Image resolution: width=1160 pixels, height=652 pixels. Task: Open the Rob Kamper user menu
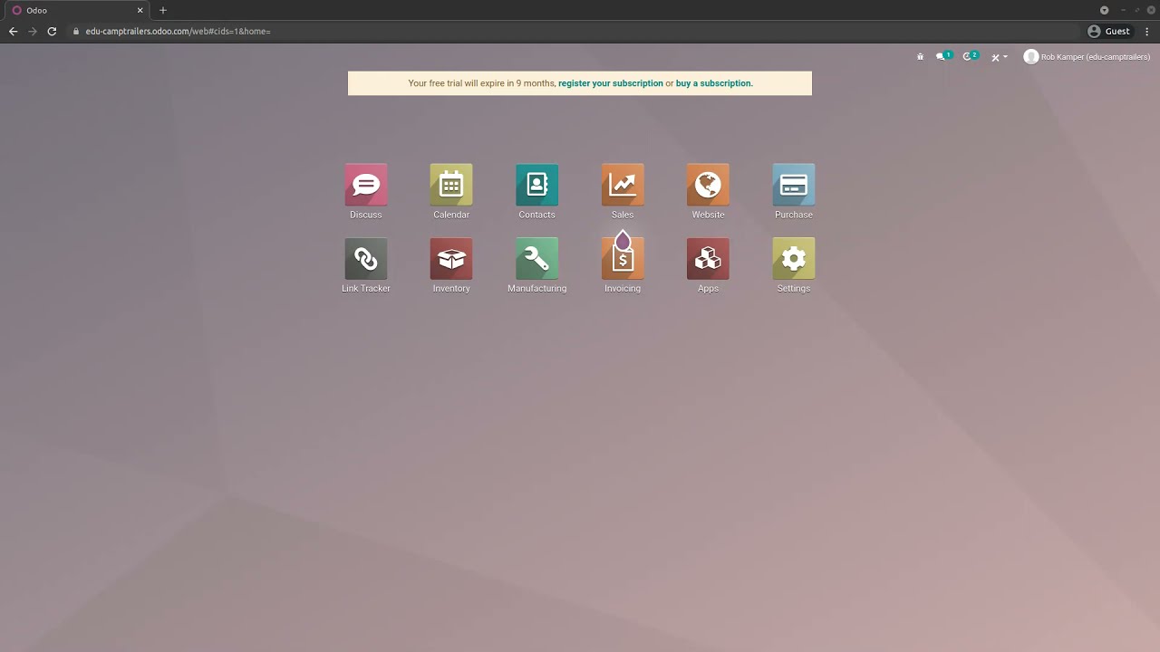[1087, 57]
